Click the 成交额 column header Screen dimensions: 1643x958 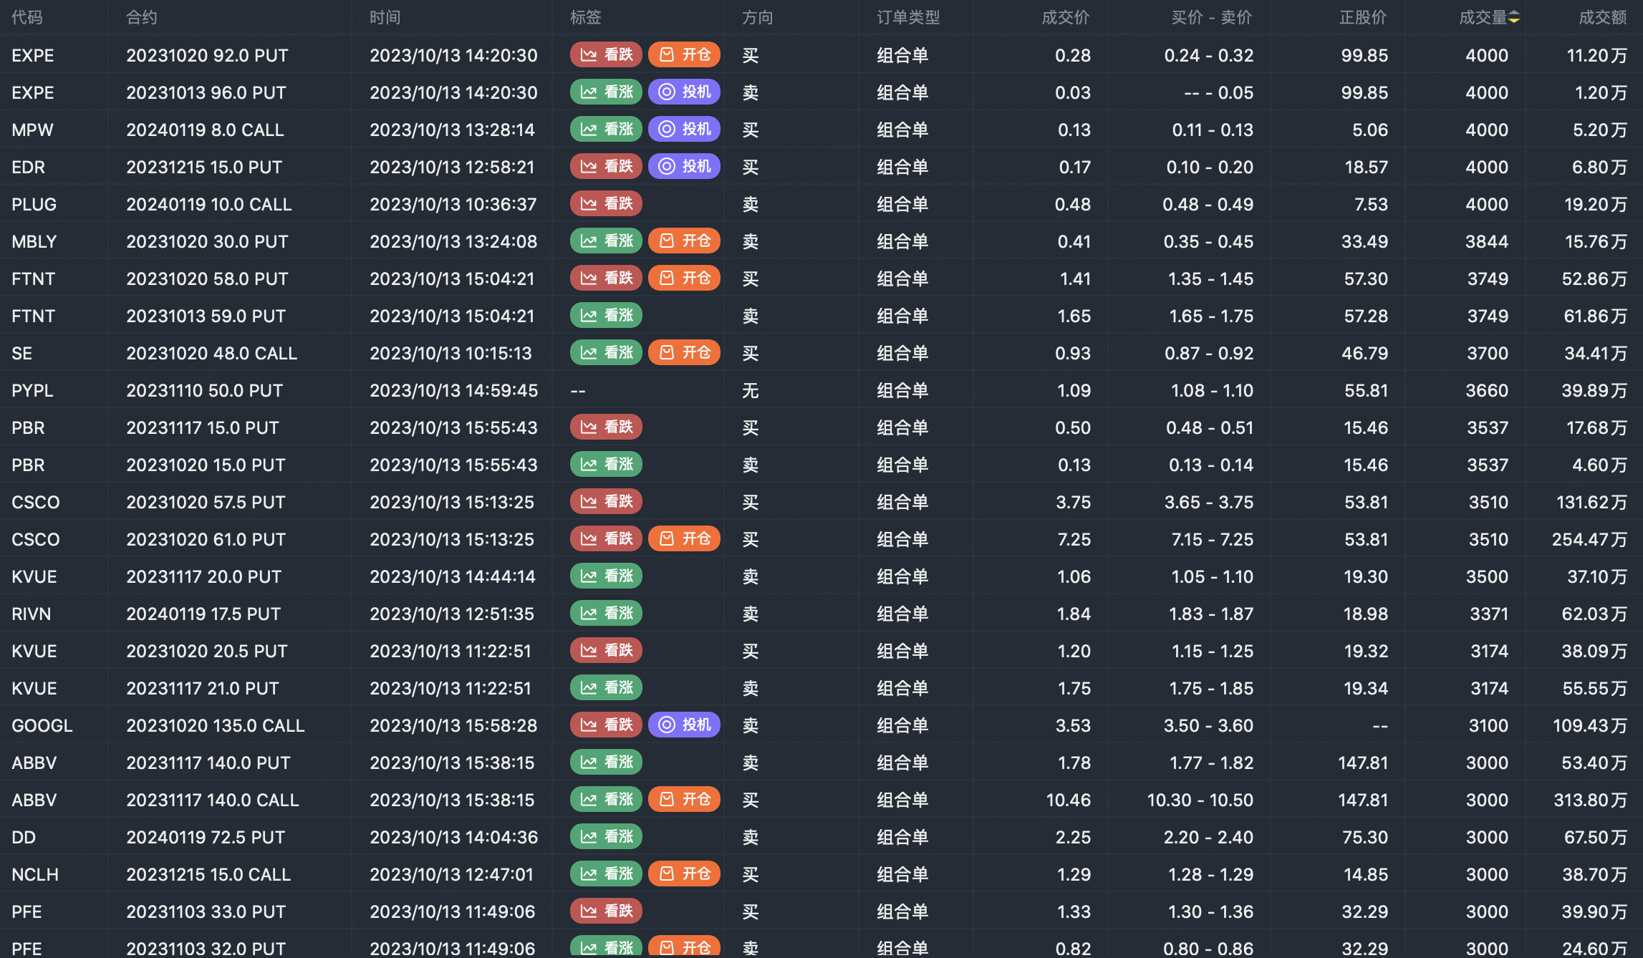click(1603, 18)
